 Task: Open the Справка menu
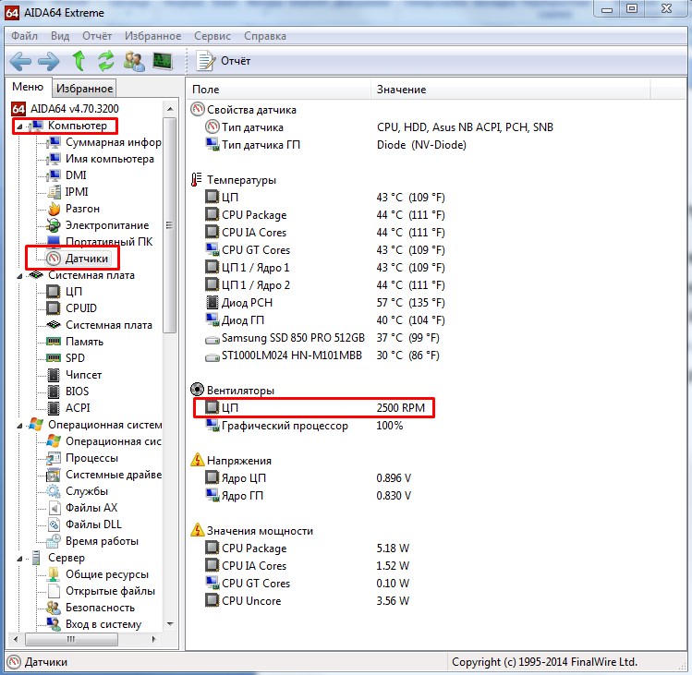coord(265,36)
